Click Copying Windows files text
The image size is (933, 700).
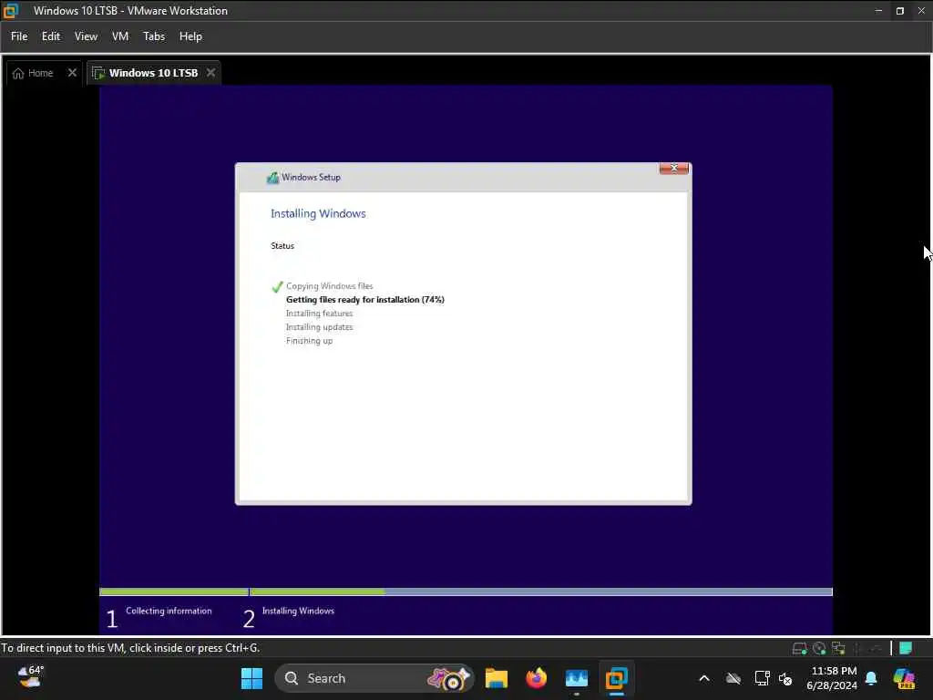click(329, 286)
